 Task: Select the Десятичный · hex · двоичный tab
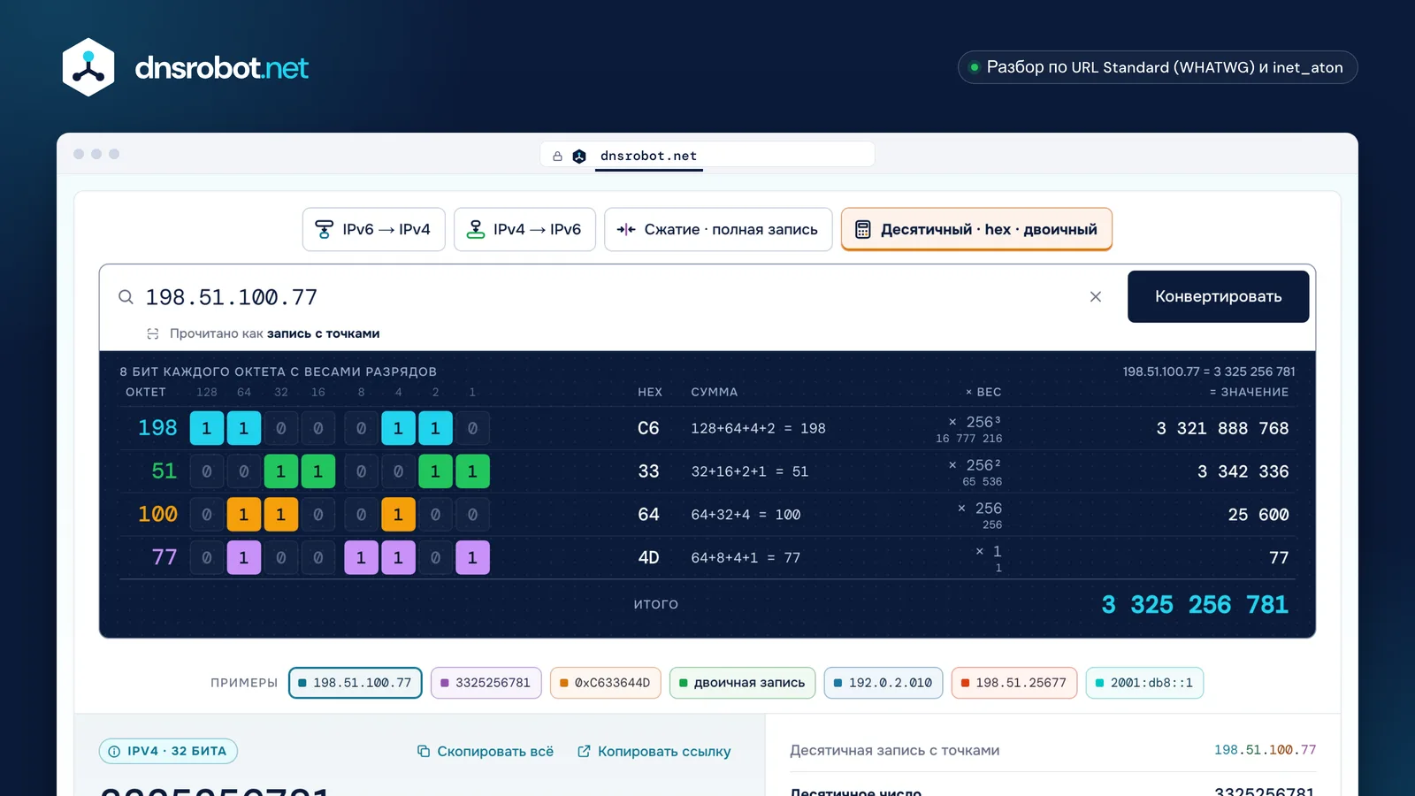(976, 230)
